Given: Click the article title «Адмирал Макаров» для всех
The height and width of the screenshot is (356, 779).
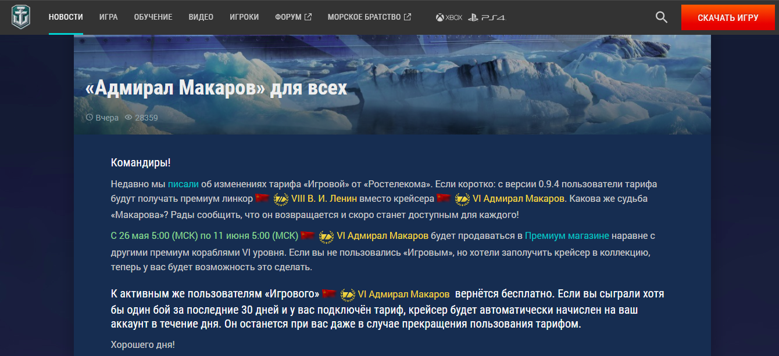Looking at the screenshot, I should click(x=216, y=88).
